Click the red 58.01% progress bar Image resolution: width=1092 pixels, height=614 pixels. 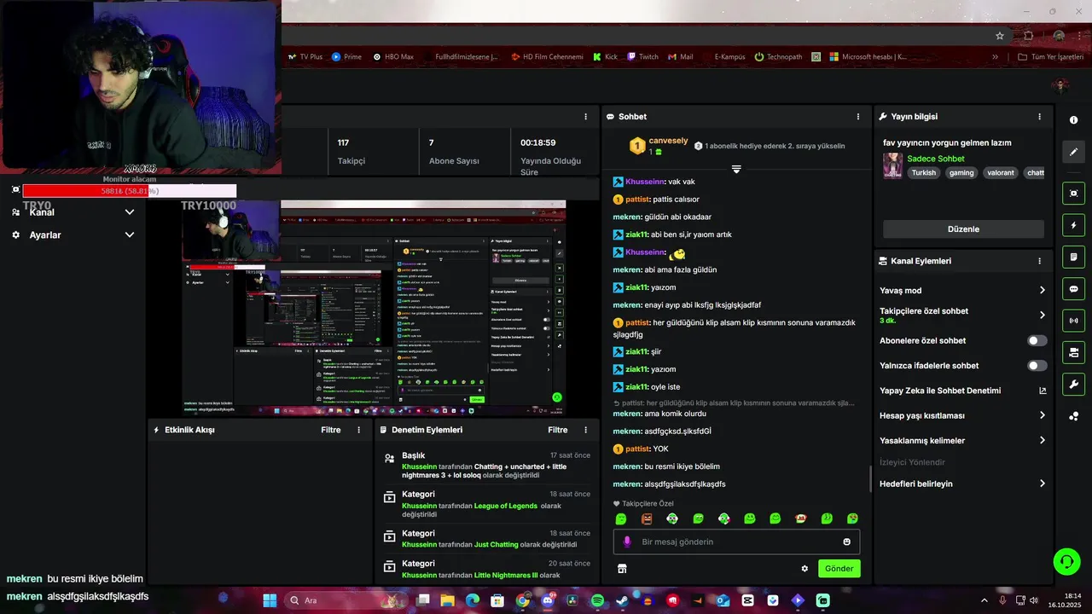(130, 191)
